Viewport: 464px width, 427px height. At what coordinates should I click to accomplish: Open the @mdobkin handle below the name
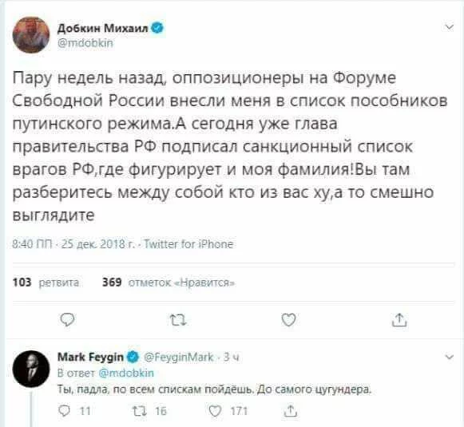click(x=85, y=43)
